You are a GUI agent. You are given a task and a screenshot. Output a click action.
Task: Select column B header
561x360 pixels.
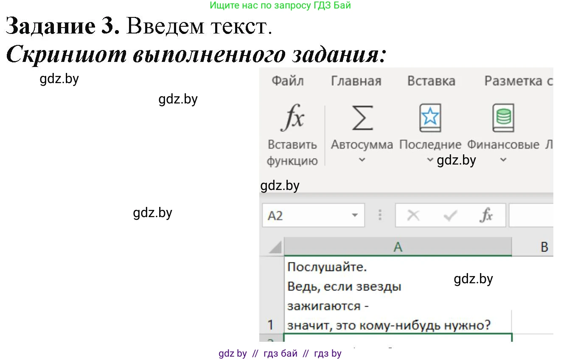pyautogui.click(x=544, y=247)
